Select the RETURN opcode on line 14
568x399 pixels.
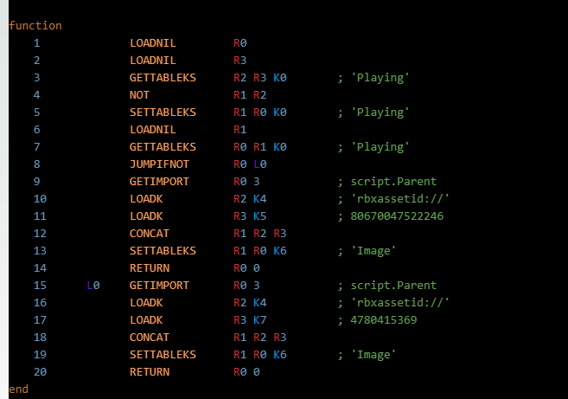click(150, 267)
